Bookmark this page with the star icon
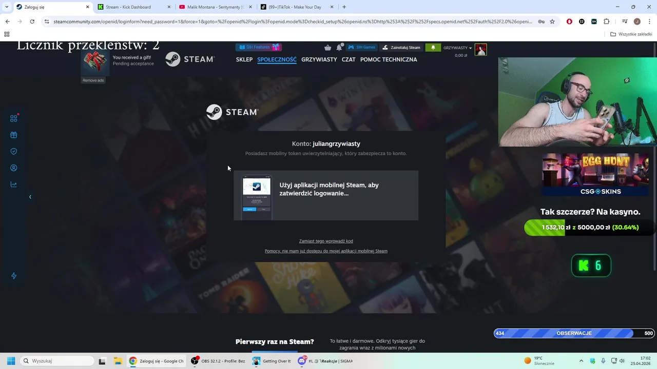This screenshot has height=369, width=657. pyautogui.click(x=552, y=22)
